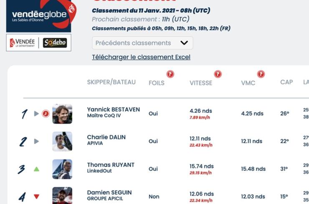This screenshot has height=204, width=309.
Task: Click the red clock icon beside Yannick Bestaven
Action: click(46, 114)
